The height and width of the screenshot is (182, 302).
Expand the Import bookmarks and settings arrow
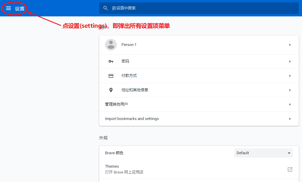290,119
